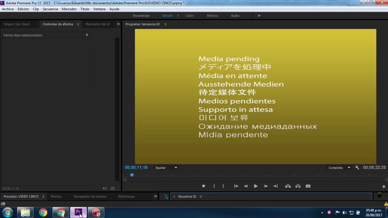Viewport: 388px width, 218px height.
Task: Click the Effect Controls vertical scrollbar
Action: [x=117, y=109]
